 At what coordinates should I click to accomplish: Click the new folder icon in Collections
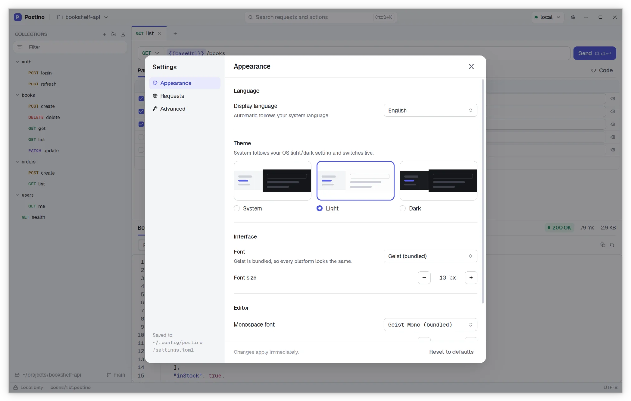point(114,34)
